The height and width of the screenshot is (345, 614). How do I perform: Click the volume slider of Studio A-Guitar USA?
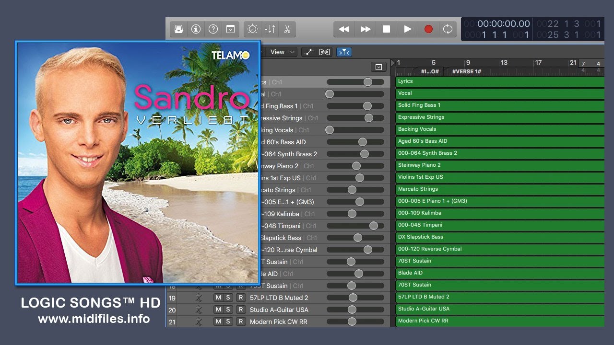(x=355, y=310)
